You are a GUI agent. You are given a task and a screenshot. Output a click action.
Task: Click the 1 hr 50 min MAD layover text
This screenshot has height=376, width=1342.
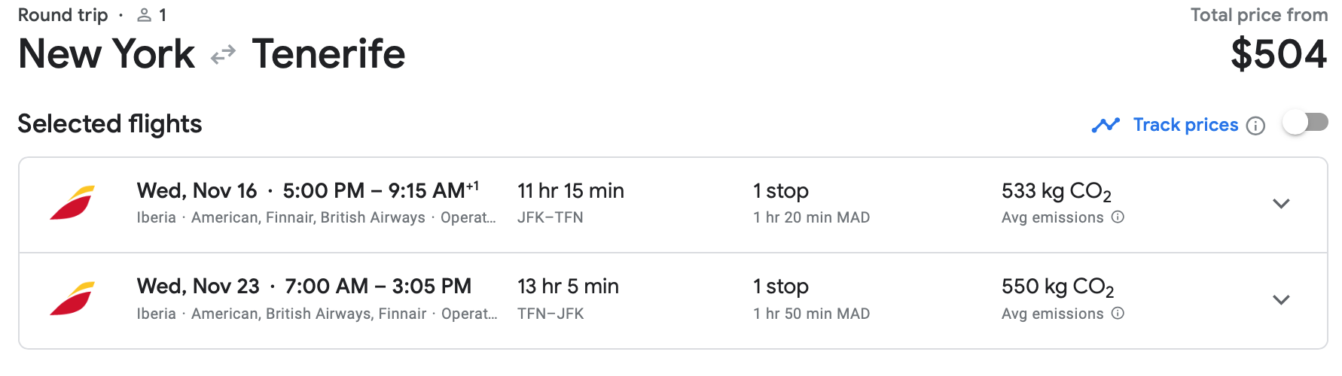[x=811, y=314]
